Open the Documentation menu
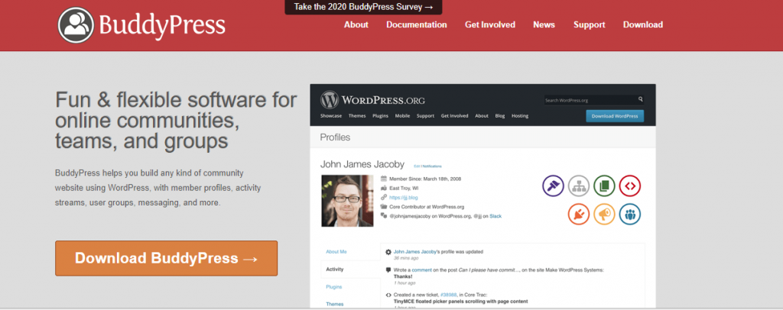This screenshot has width=783, height=310. point(417,24)
